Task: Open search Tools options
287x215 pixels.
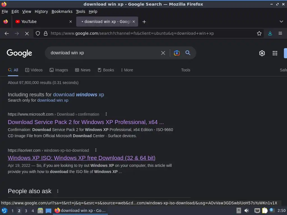Action: click(x=186, y=70)
